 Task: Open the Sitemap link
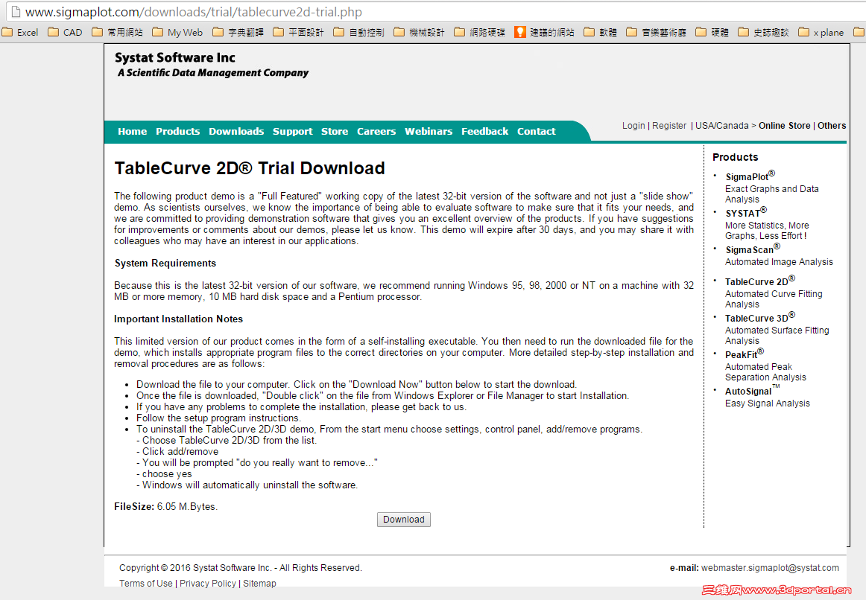click(x=259, y=584)
